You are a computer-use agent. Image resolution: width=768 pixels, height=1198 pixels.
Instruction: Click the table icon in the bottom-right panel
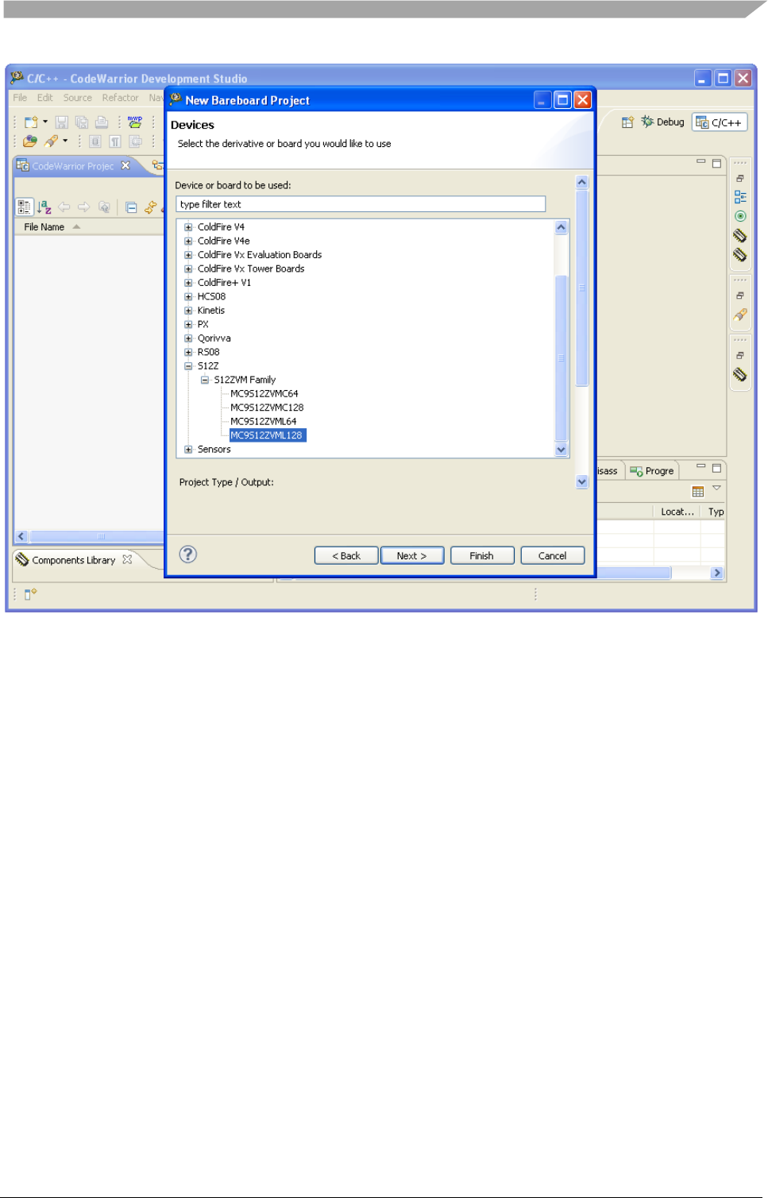coord(698,492)
